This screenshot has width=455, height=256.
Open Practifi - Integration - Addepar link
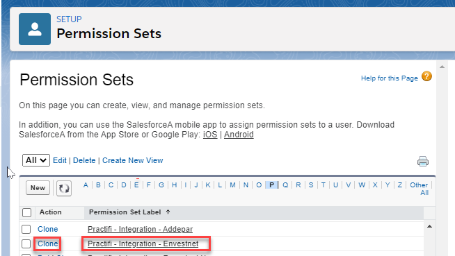[x=140, y=229]
